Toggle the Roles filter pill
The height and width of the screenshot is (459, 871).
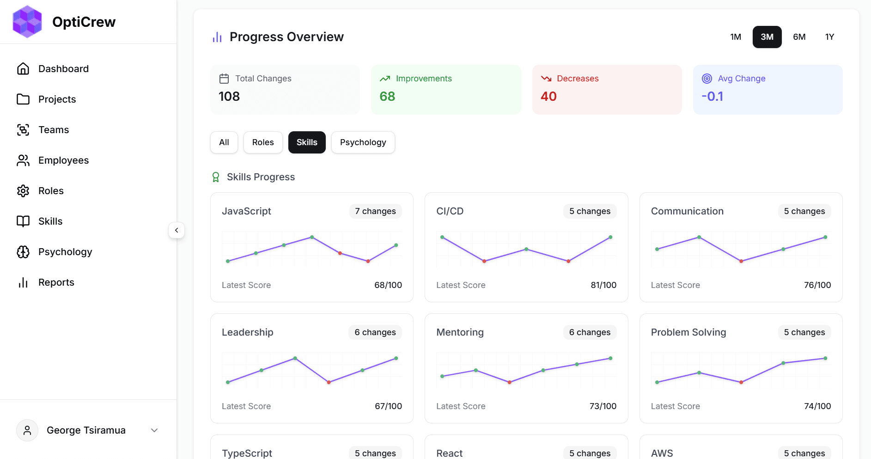click(262, 142)
